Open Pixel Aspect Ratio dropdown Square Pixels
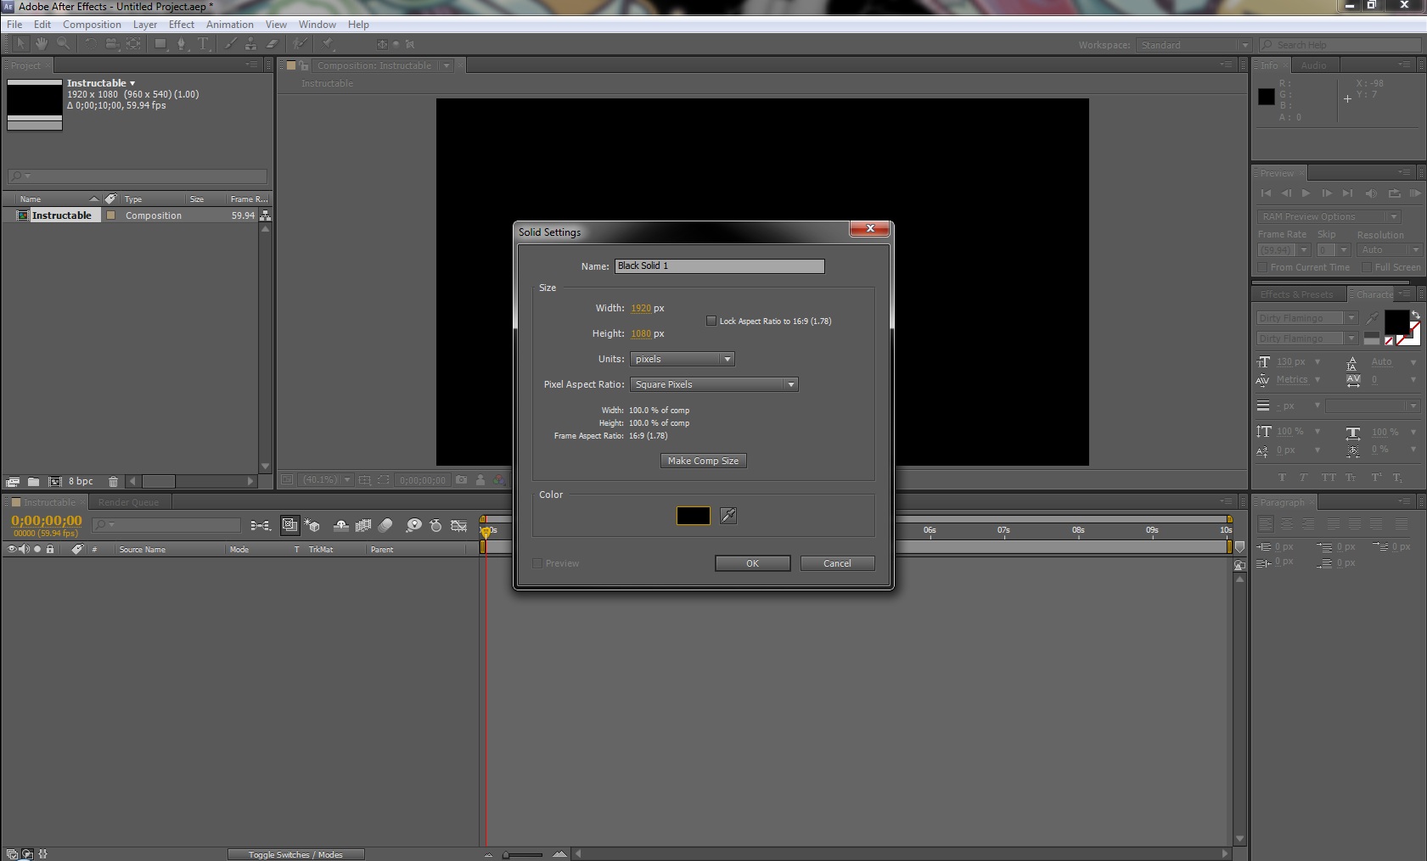The image size is (1427, 861). pos(714,384)
